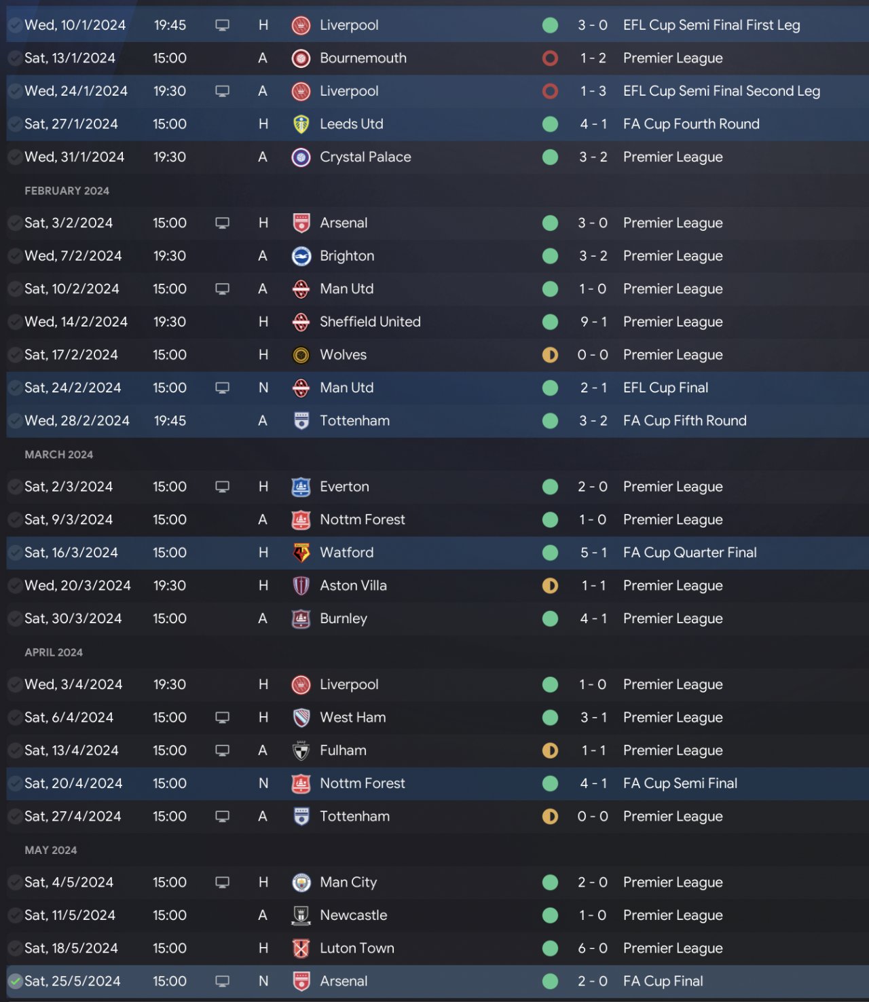869x1002 pixels.
Task: Click the Watford club badge
Action: (301, 553)
